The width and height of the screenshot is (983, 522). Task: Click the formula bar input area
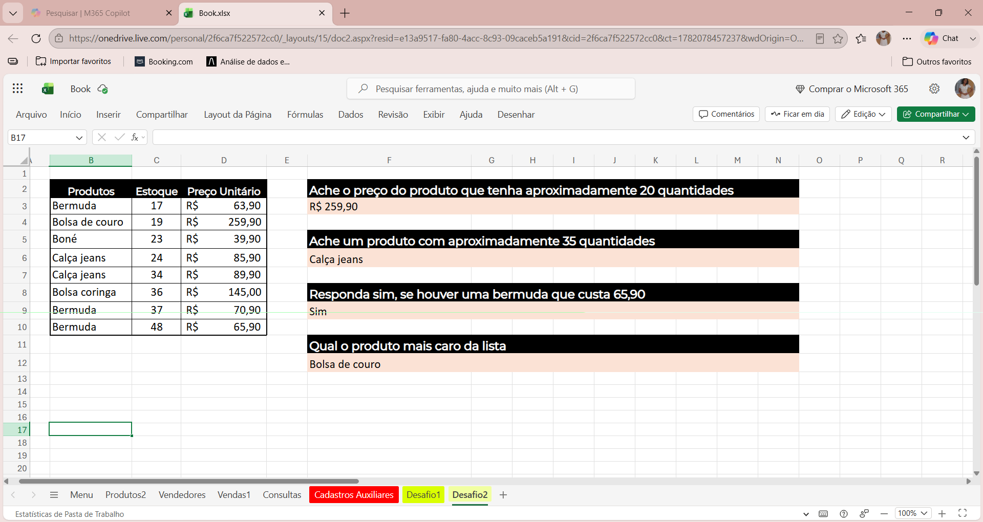tap(556, 137)
